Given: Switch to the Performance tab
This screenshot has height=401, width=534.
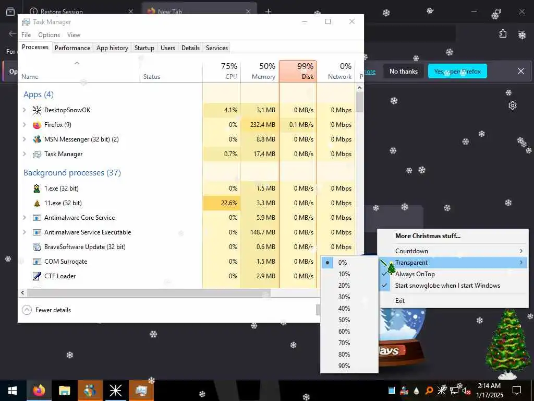Looking at the screenshot, I should point(72,48).
